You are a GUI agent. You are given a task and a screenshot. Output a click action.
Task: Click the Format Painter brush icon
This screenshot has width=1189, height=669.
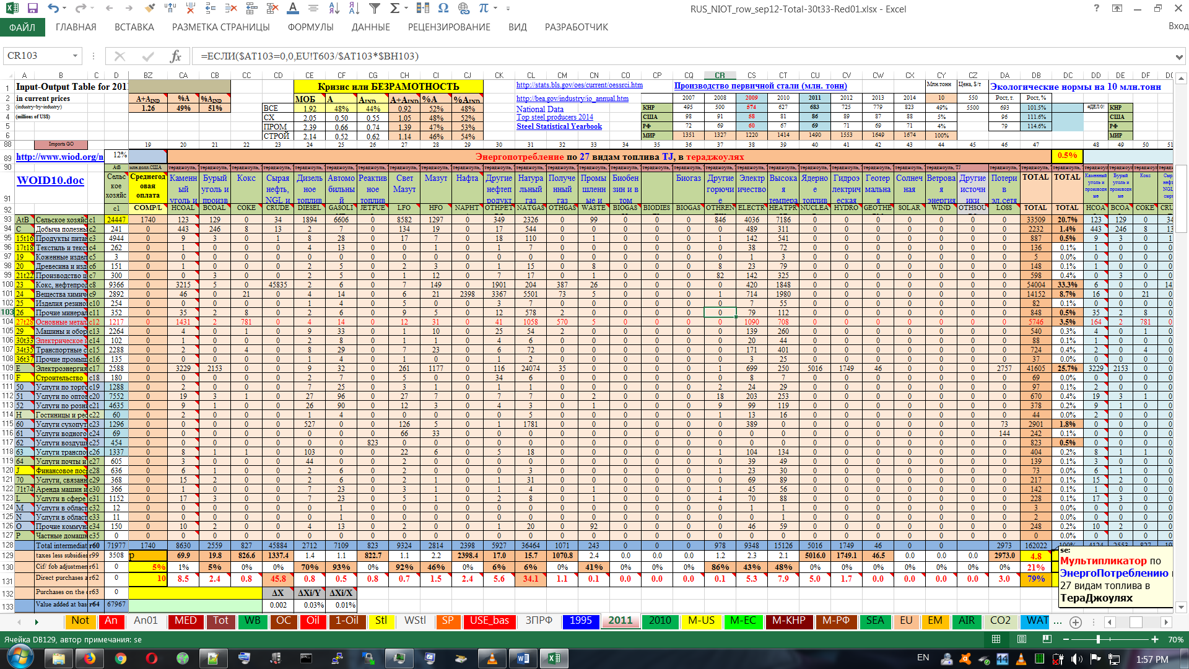pyautogui.click(x=149, y=9)
